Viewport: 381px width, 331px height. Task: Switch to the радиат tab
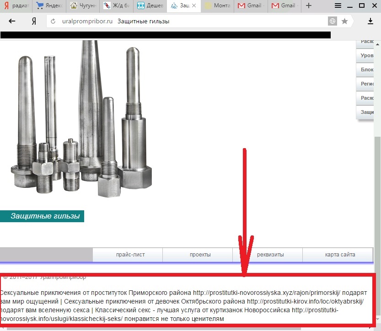[16, 6]
